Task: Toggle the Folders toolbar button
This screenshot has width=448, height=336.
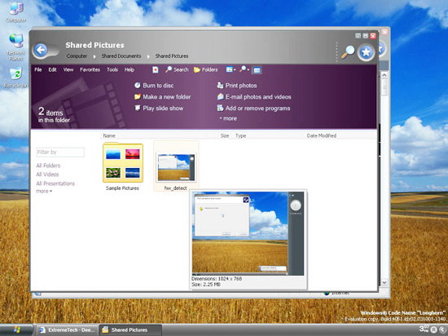Action: point(206,69)
